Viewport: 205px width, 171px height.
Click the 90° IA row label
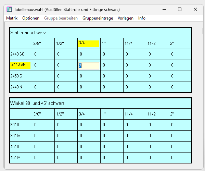click(21, 136)
